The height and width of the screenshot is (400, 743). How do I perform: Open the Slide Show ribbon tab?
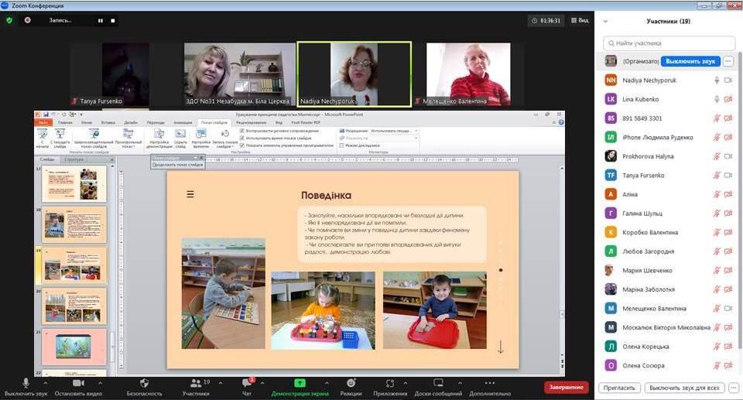(214, 122)
